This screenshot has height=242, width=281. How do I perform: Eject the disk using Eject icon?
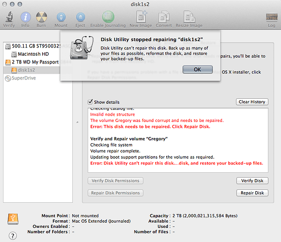coord(80,17)
